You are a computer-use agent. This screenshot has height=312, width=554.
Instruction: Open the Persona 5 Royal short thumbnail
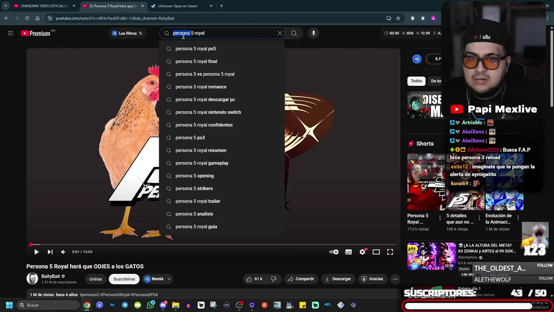point(426,182)
